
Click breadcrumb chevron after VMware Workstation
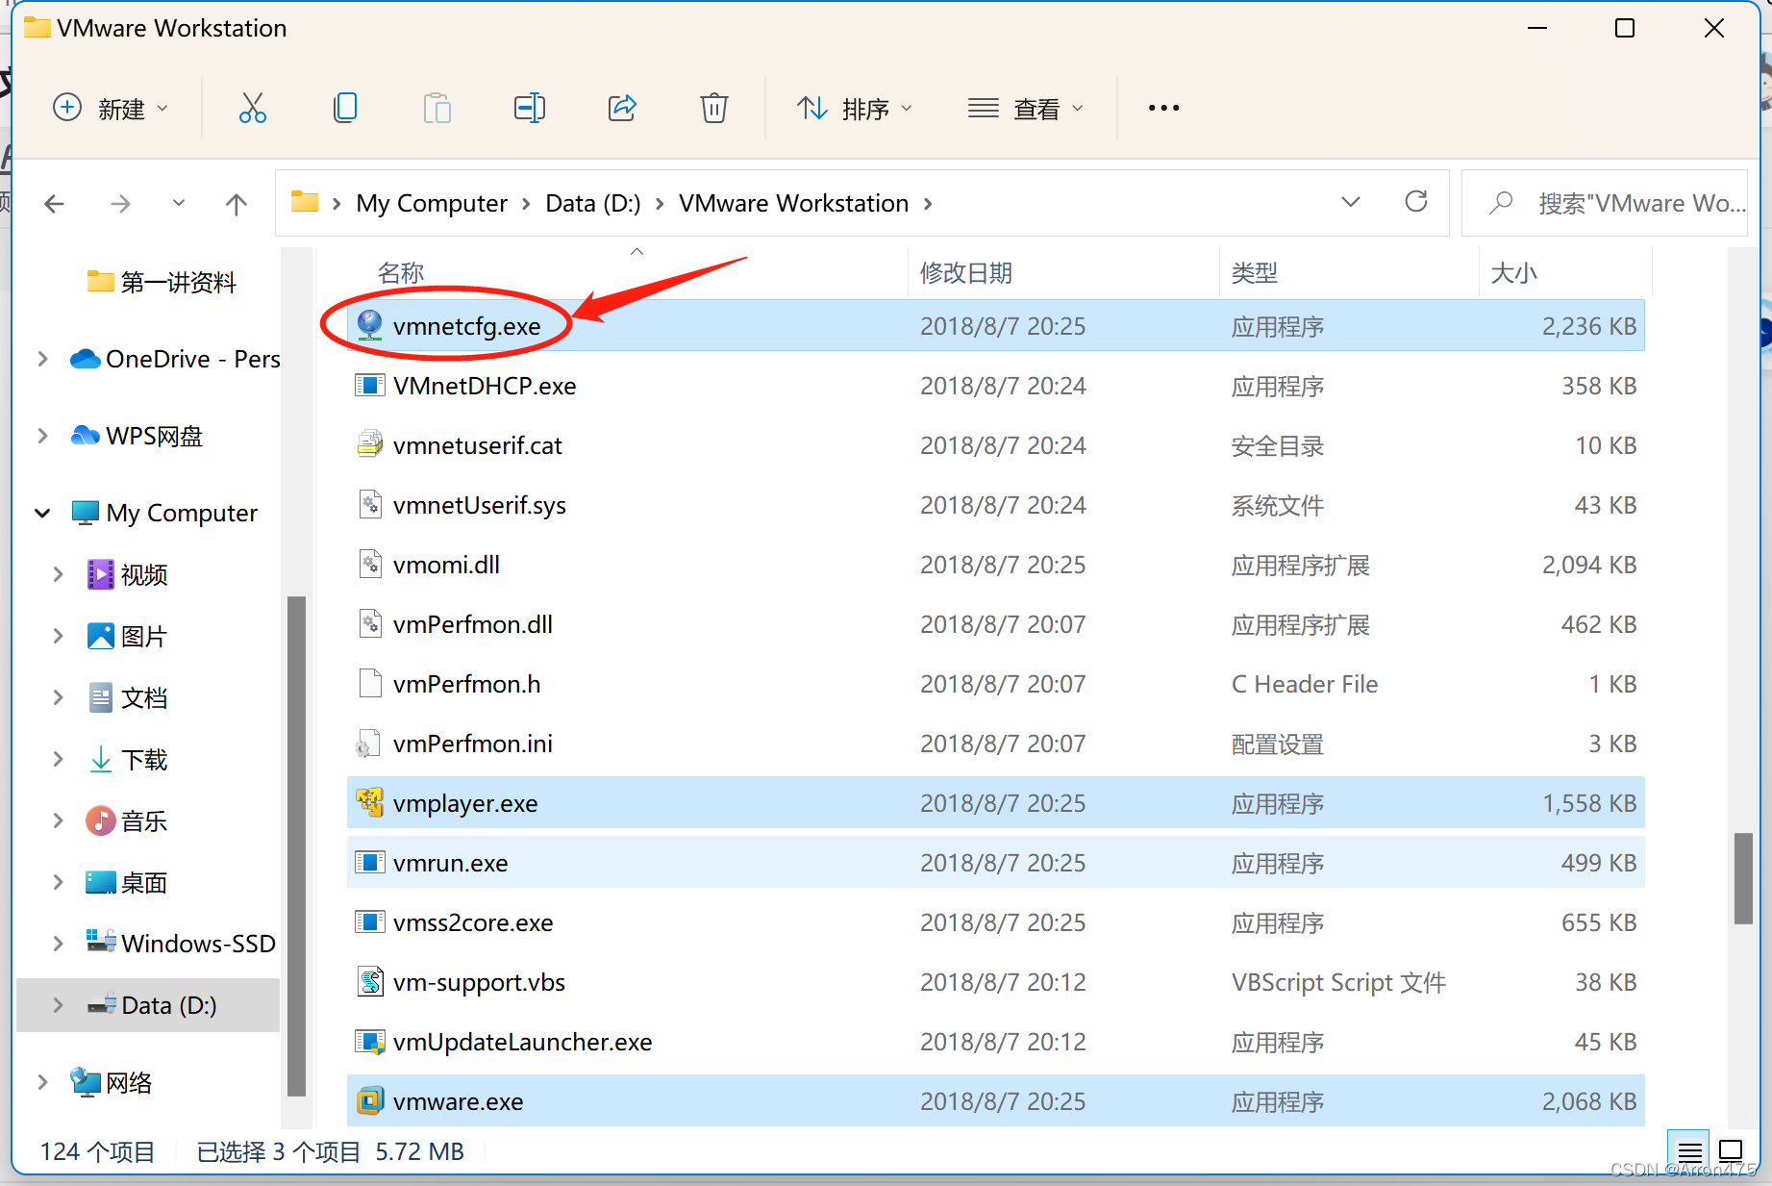(928, 203)
